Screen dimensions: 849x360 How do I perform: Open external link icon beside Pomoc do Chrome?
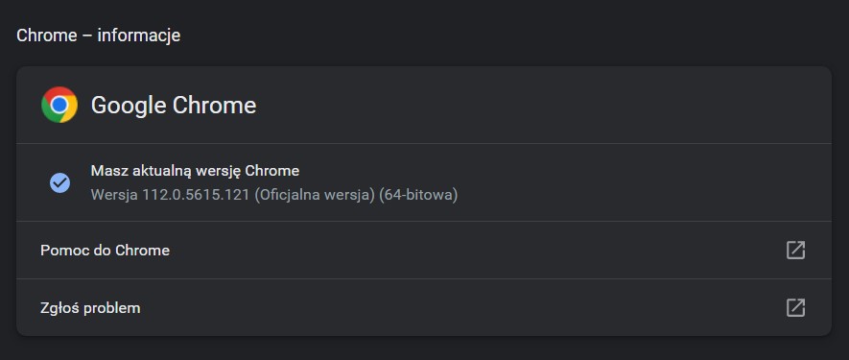pyautogui.click(x=795, y=250)
